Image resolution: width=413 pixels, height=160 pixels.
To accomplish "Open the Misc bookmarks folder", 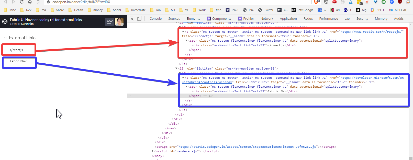I will pyautogui.click(x=10, y=10).
